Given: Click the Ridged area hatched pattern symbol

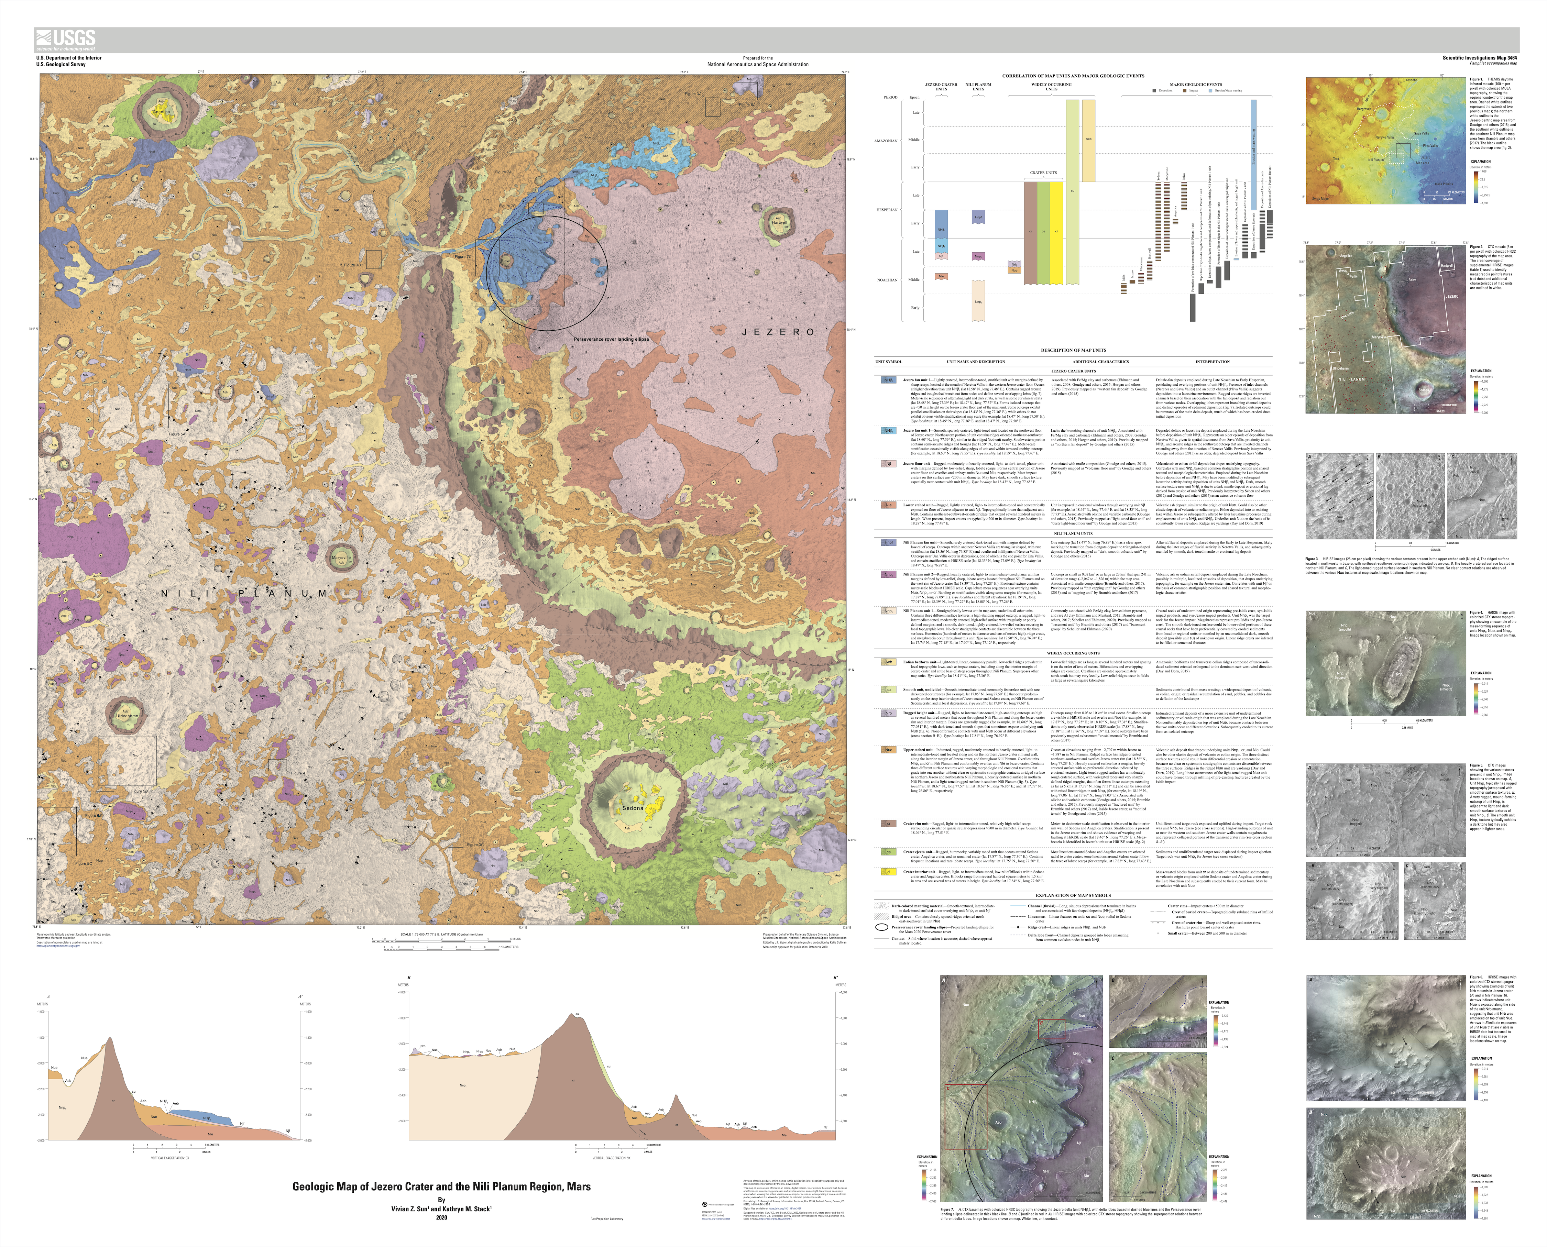Looking at the screenshot, I should tap(882, 917).
